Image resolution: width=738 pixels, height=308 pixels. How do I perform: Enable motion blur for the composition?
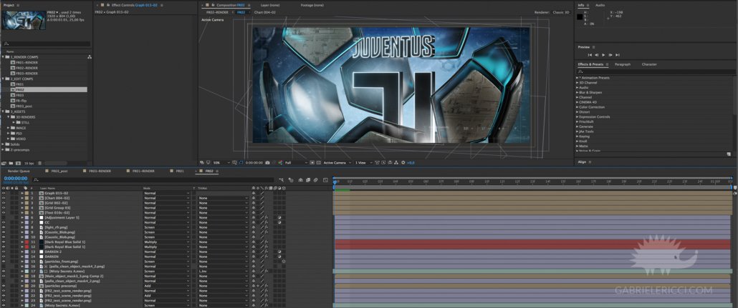316,180
